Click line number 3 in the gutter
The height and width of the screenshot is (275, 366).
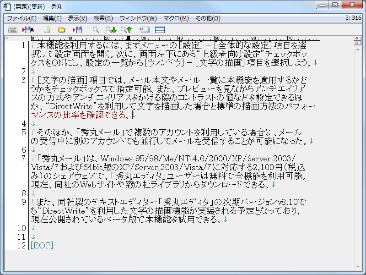click(23, 80)
